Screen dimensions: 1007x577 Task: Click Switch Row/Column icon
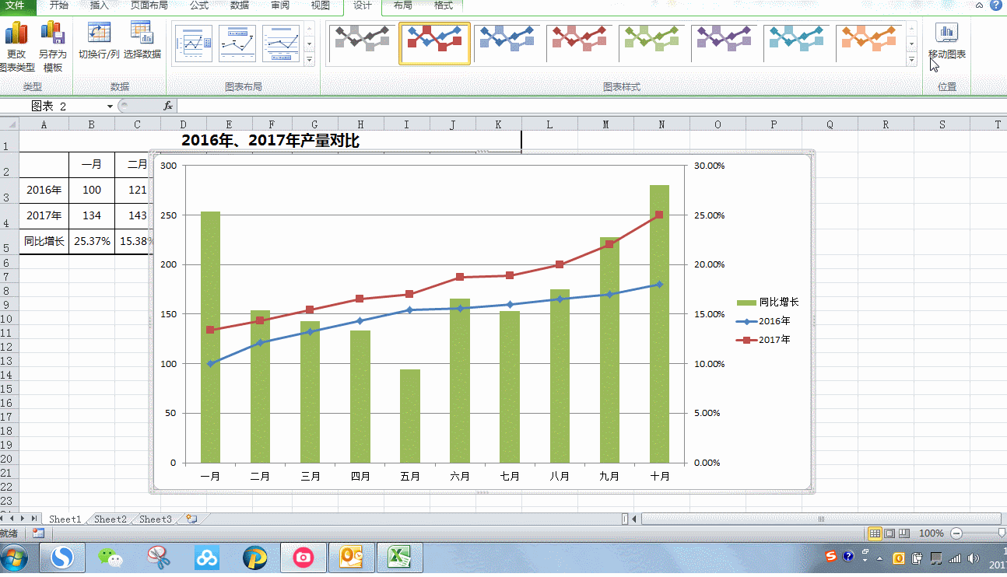(x=99, y=34)
